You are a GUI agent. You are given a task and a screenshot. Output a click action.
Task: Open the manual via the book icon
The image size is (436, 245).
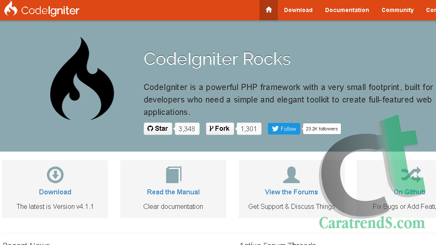tap(173, 174)
